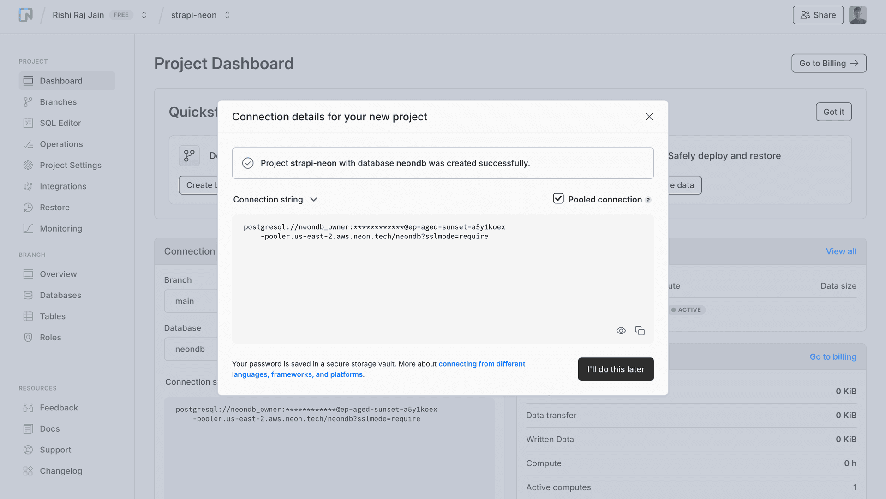The width and height of the screenshot is (886, 499).
Task: Click the Monitoring chart icon
Action: 28,228
